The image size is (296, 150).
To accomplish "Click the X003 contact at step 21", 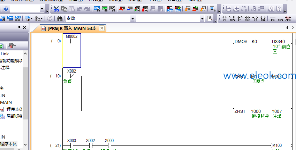I will 72,145.
